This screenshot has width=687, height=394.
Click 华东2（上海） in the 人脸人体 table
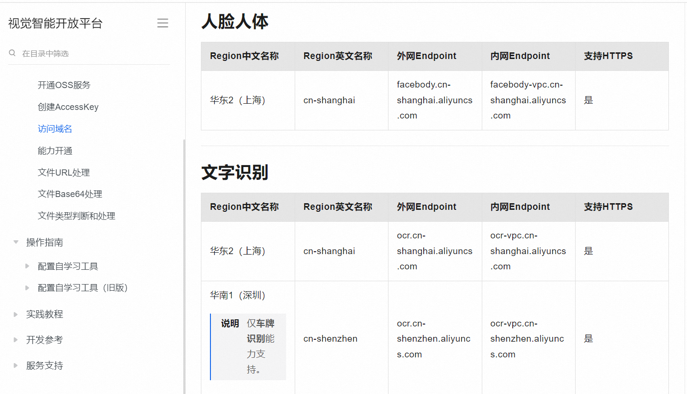[x=238, y=100]
